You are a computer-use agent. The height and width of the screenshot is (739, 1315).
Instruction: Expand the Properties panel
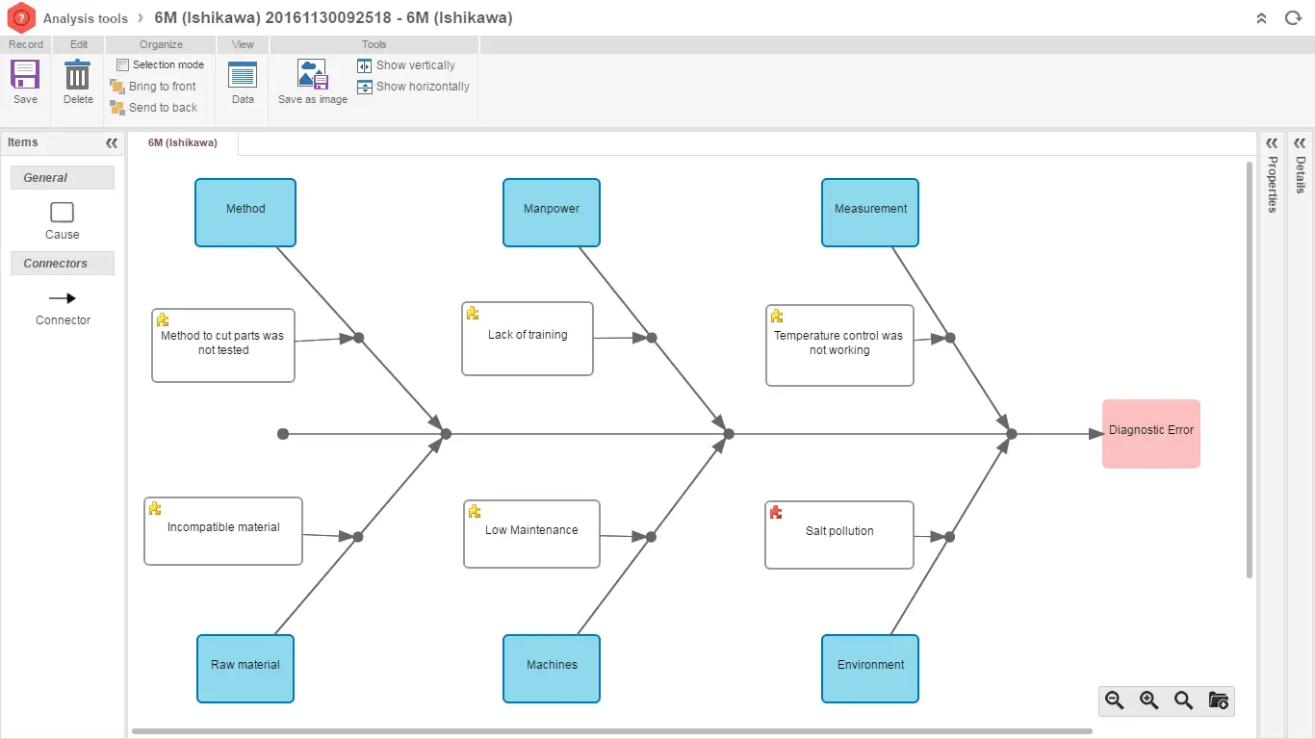point(1272,142)
